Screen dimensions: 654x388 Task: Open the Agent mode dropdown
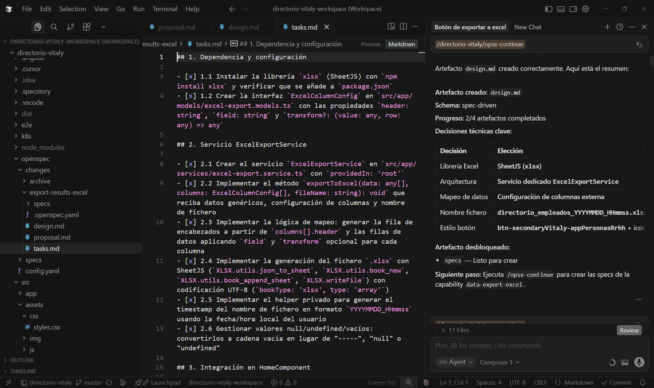[x=455, y=362]
